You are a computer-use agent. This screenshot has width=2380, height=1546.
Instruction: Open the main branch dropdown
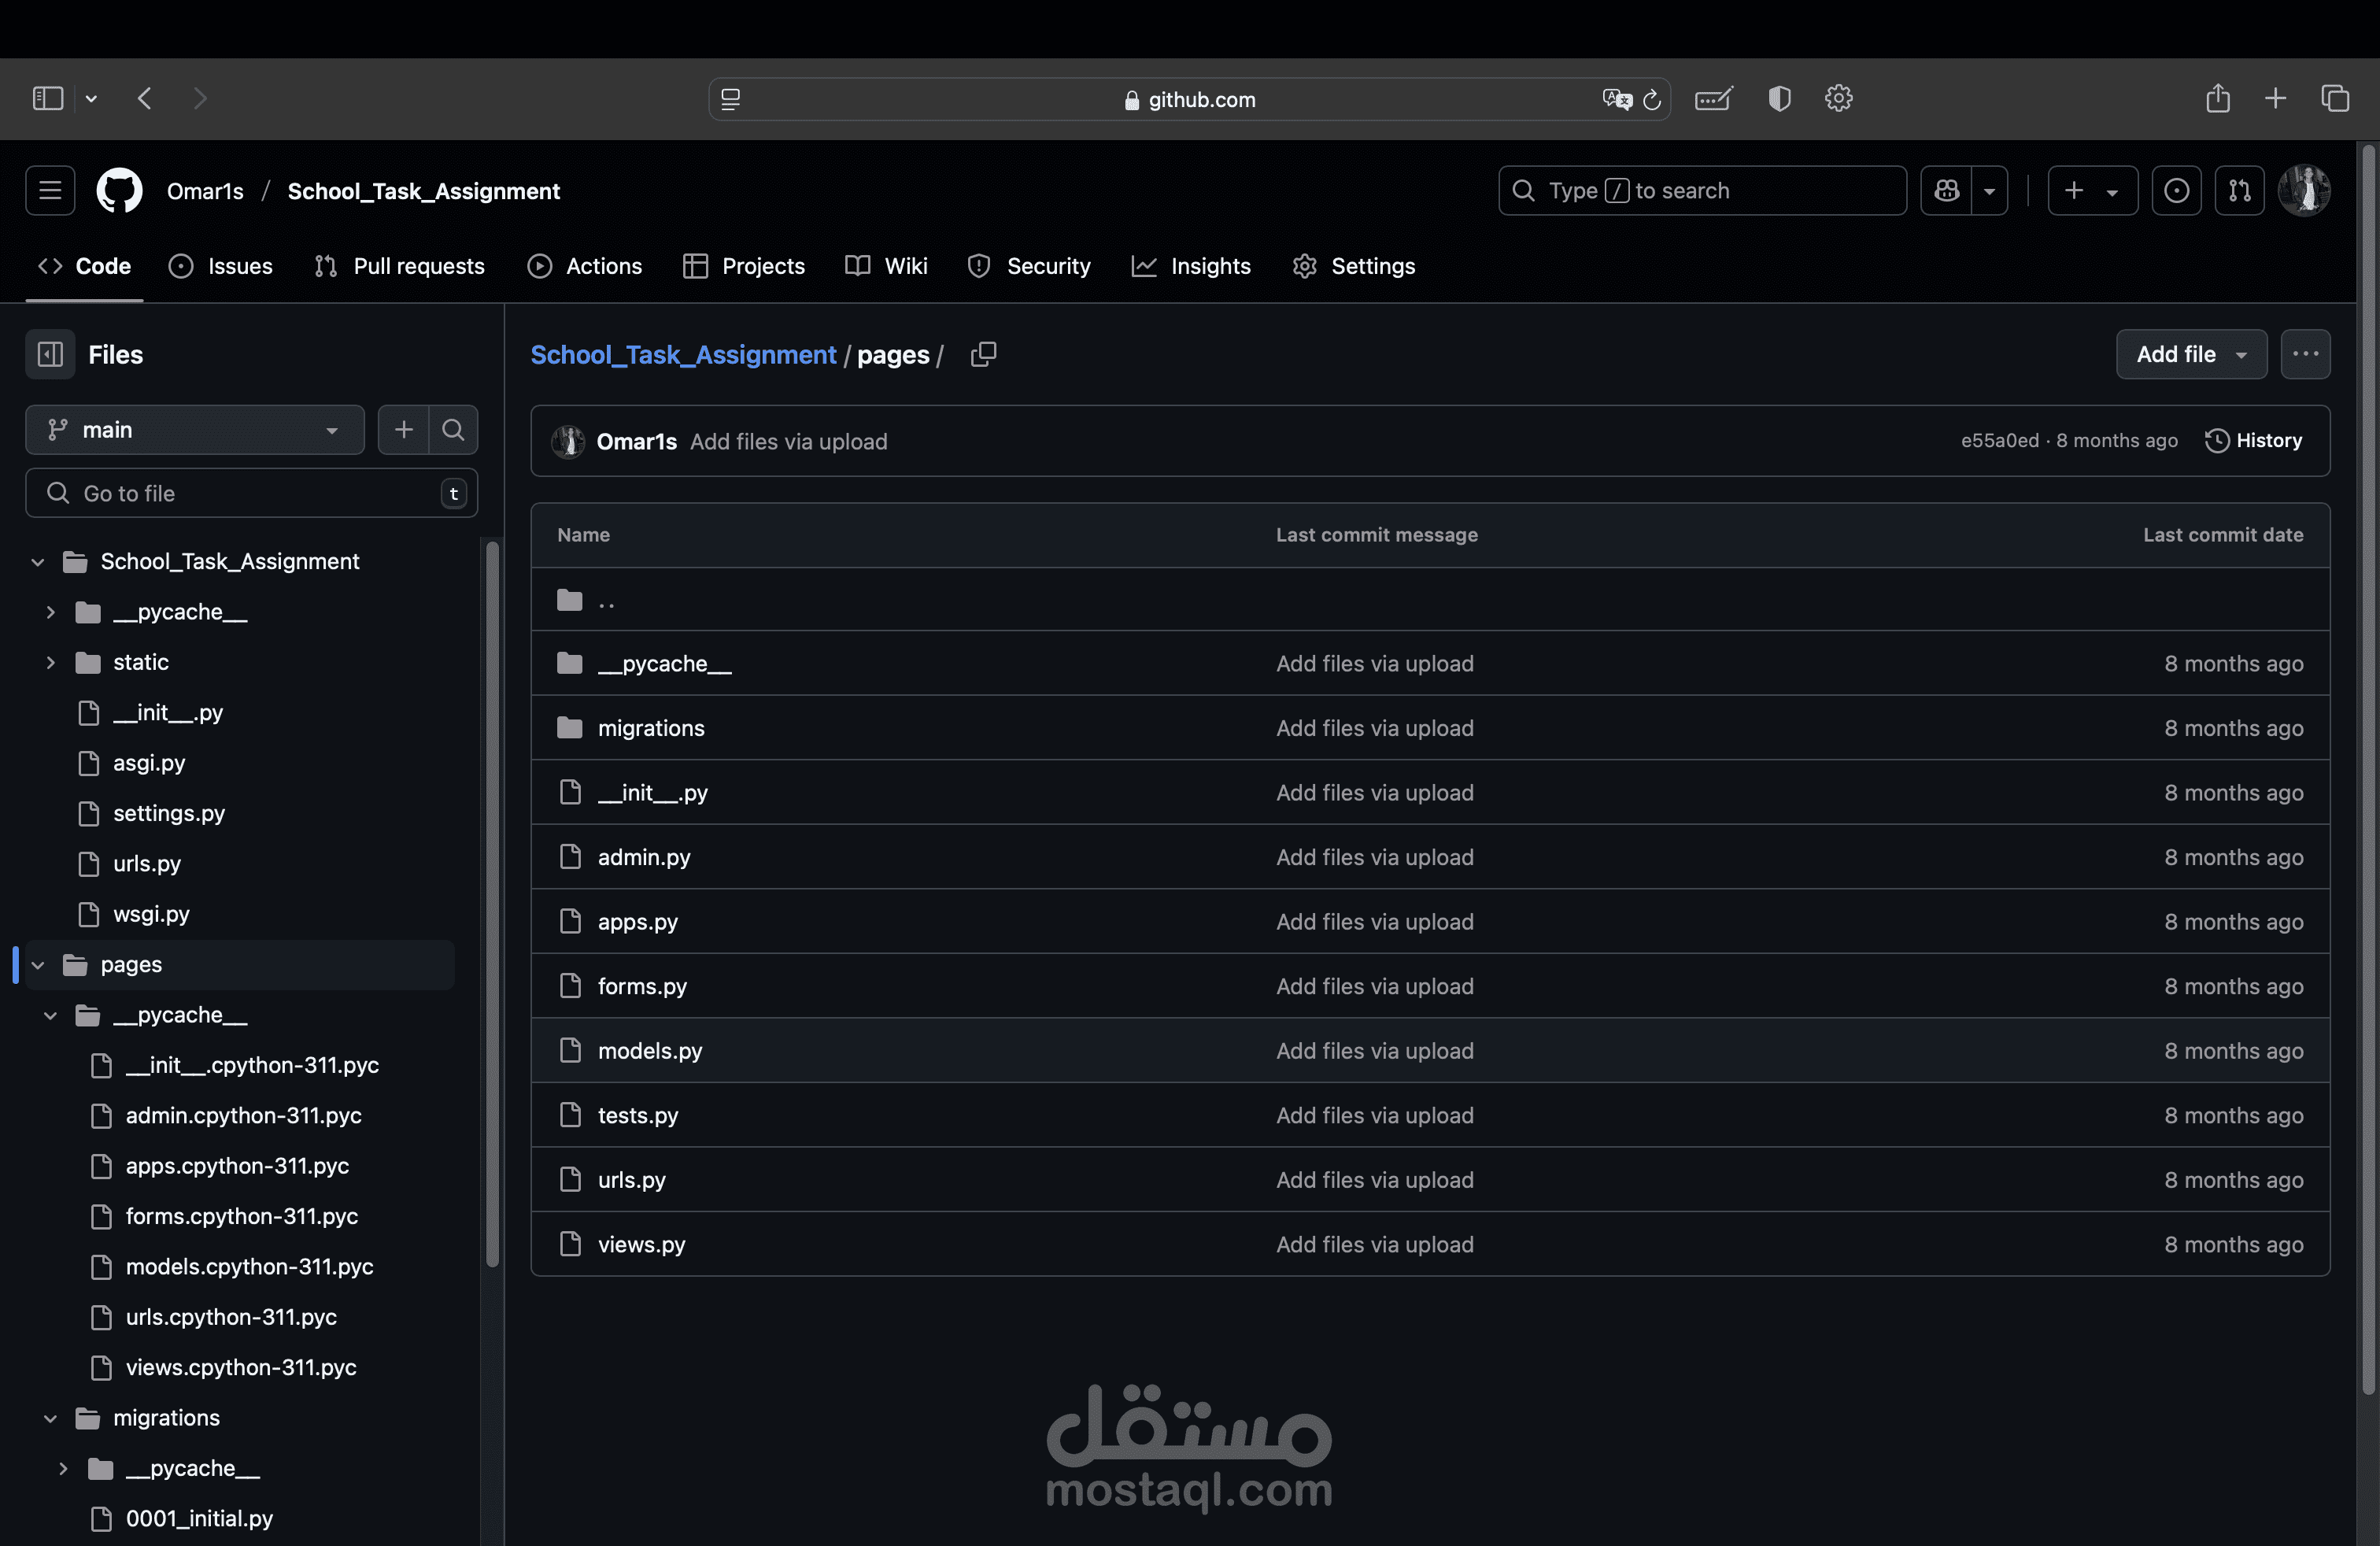(195, 430)
